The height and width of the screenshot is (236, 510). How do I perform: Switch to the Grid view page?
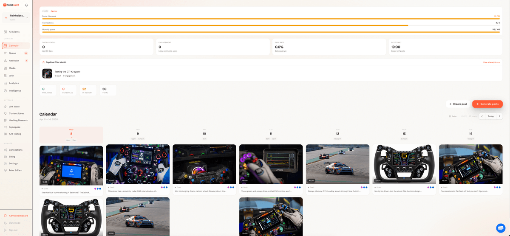coord(16,76)
